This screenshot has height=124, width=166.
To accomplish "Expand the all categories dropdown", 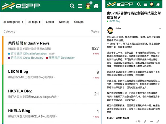I will pyautogui.click(x=14, y=22).
